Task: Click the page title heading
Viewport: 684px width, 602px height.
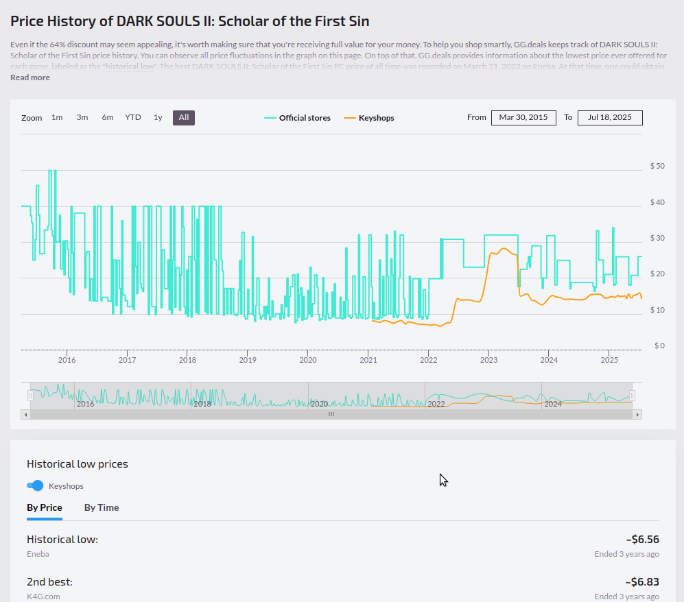Action: tap(190, 21)
